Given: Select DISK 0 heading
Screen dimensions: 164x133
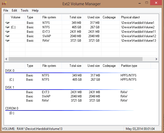Looking at the screenshot, I should click(10, 71).
